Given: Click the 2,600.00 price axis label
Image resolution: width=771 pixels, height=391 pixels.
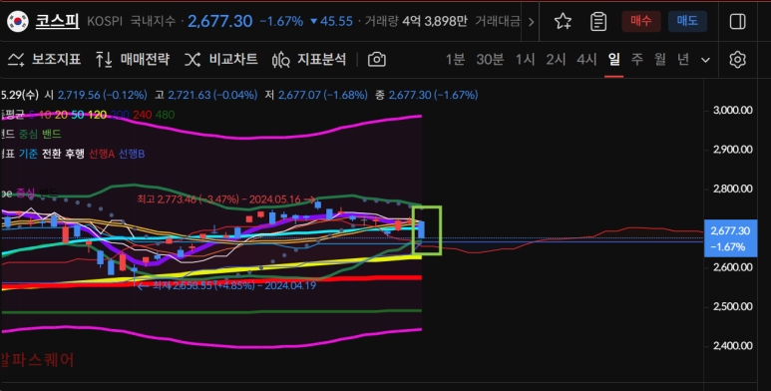Looking at the screenshot, I should 733,267.
